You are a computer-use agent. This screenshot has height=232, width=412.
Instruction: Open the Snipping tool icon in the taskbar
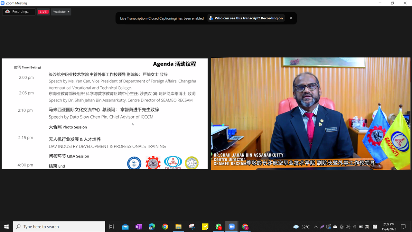pos(192,227)
